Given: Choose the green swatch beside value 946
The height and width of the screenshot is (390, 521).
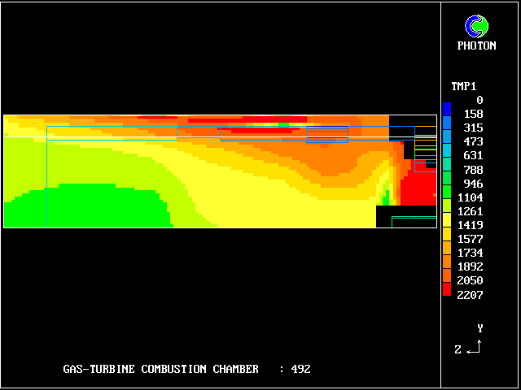Looking at the screenshot, I should click(x=446, y=191).
